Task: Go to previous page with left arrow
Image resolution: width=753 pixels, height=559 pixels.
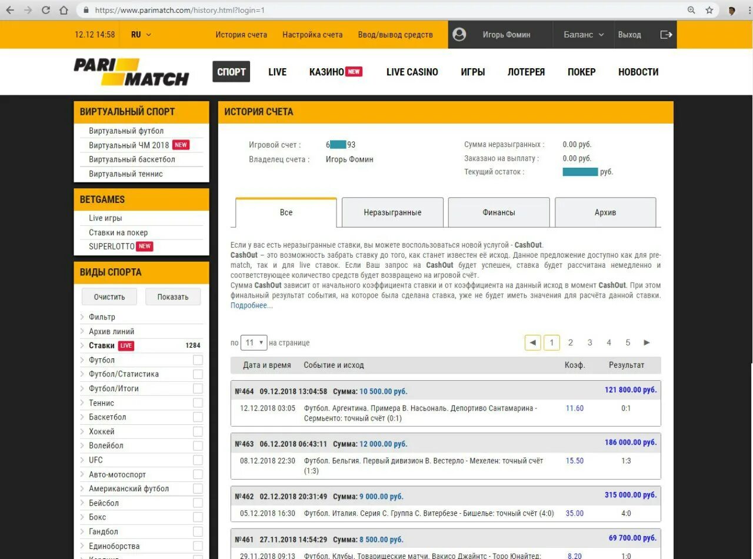Action: point(532,342)
